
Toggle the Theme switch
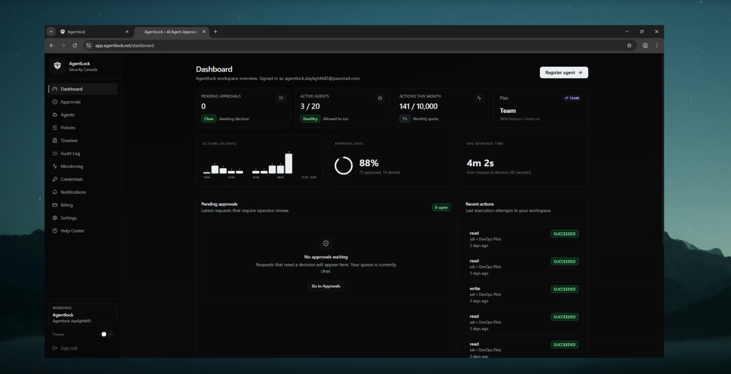107,334
